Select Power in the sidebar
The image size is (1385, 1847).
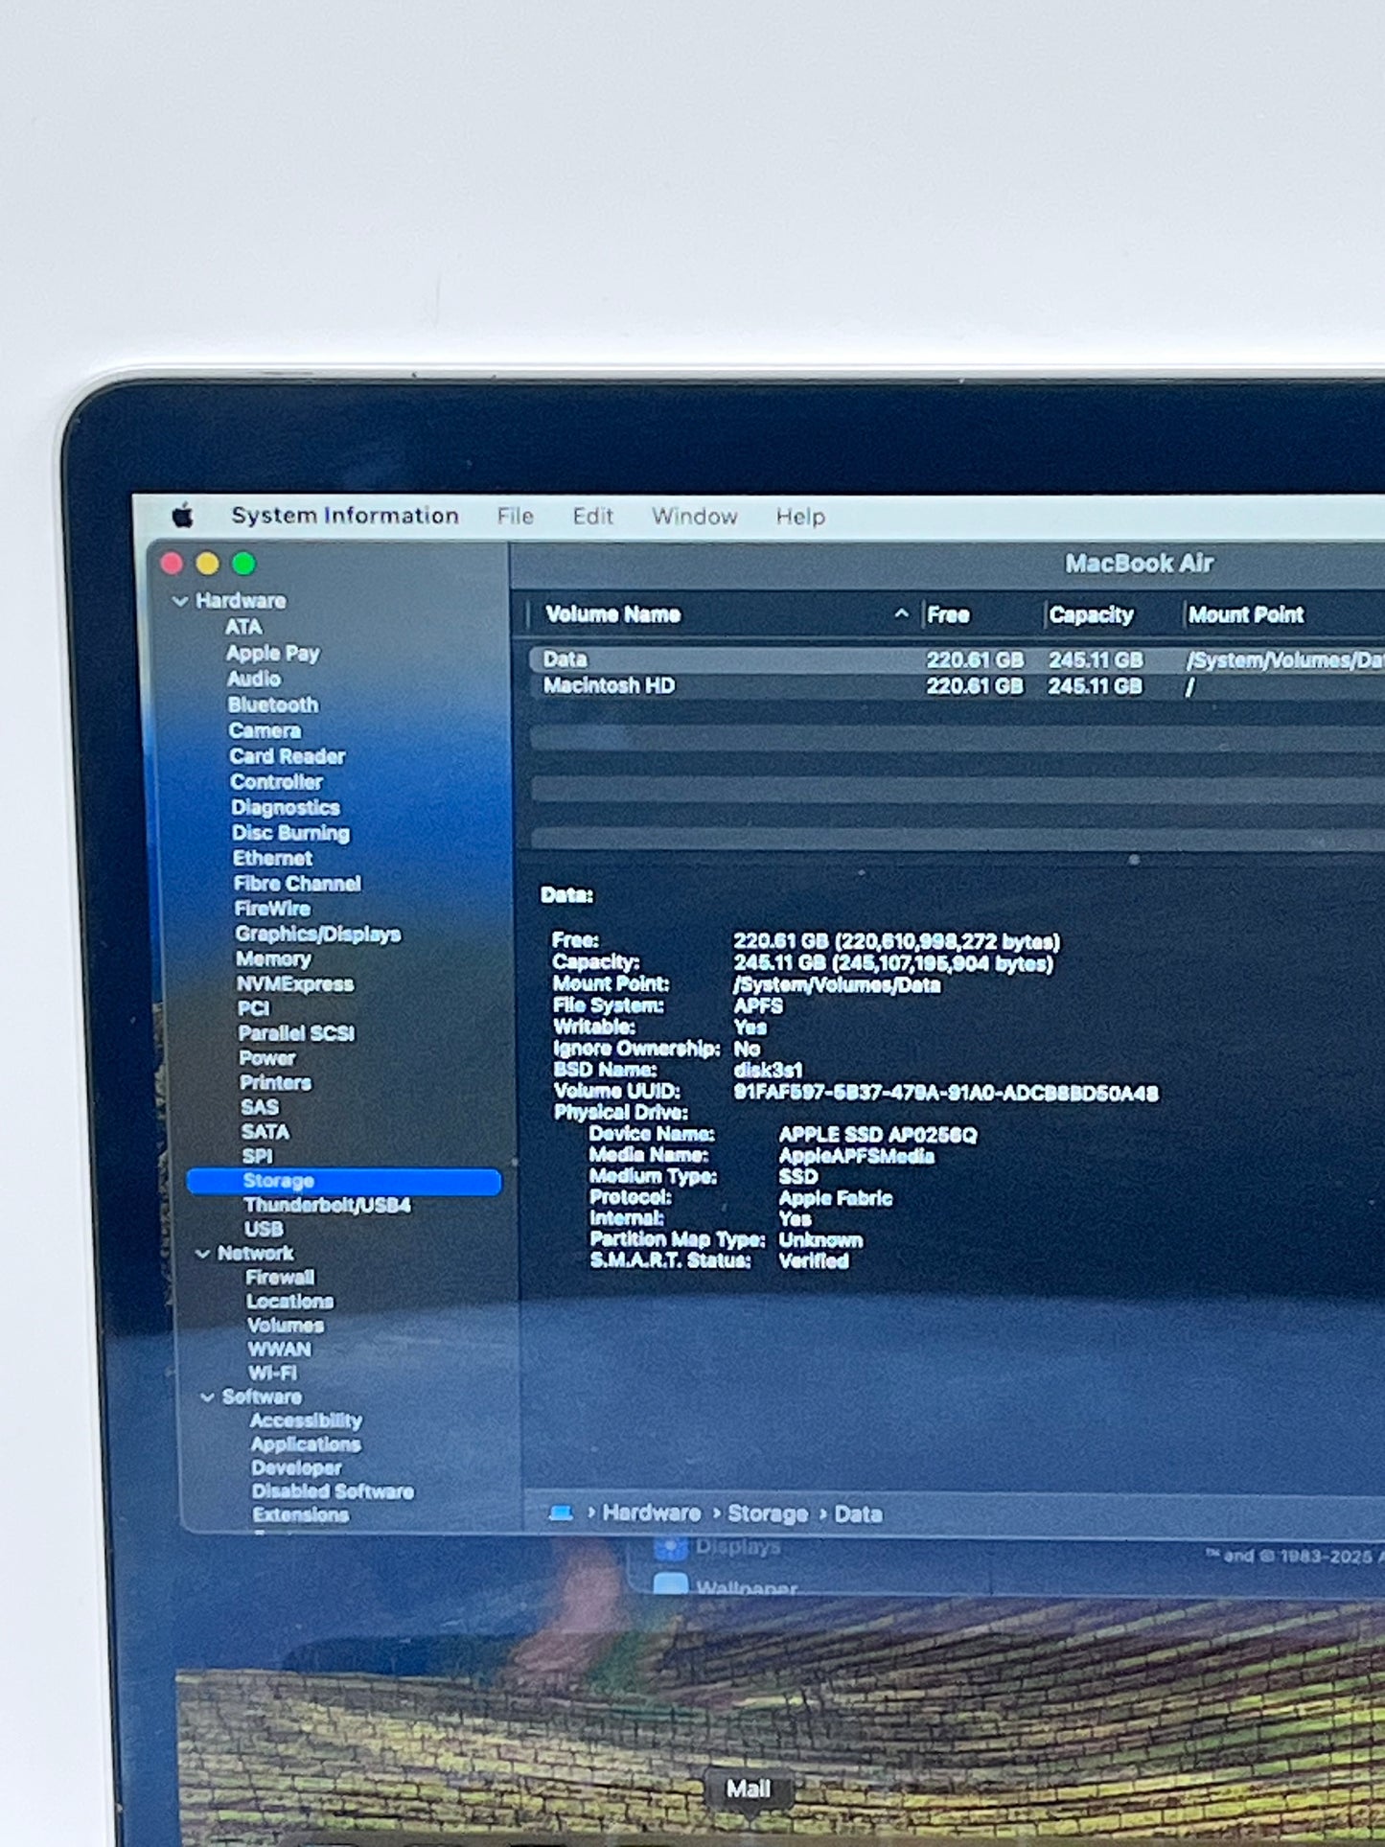tap(267, 1058)
